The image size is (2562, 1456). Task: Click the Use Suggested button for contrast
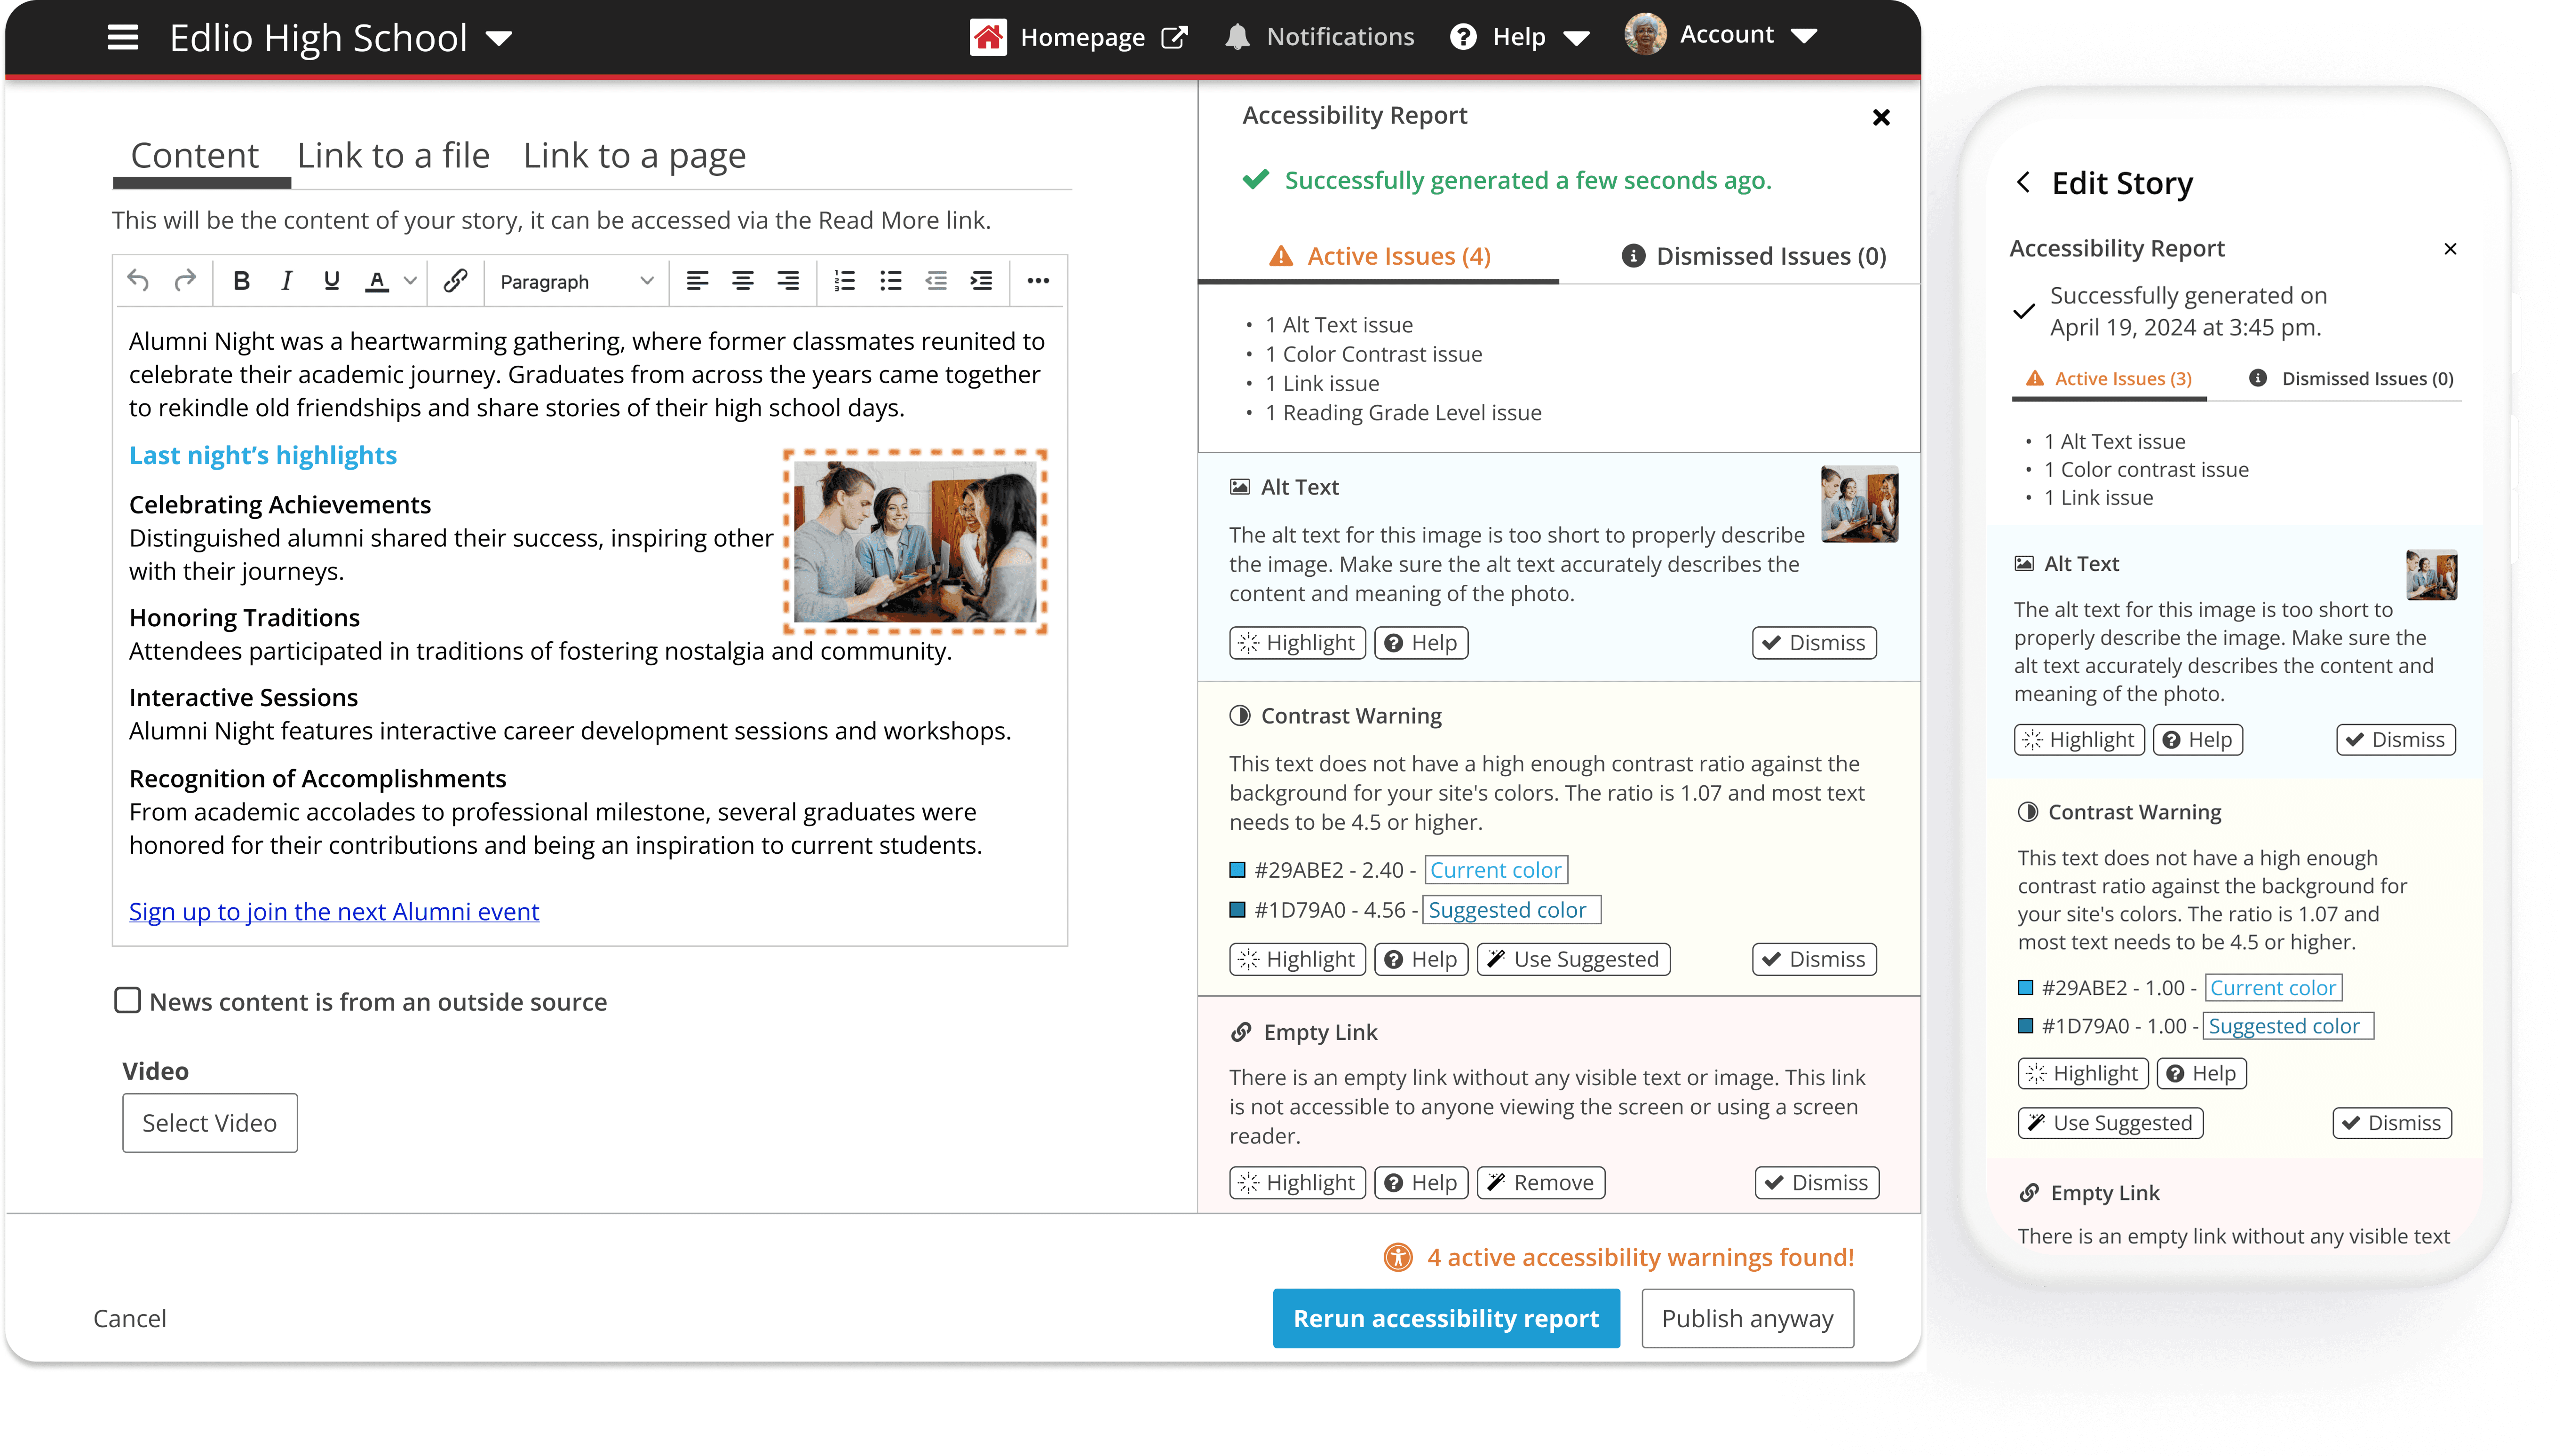pos(1574,959)
